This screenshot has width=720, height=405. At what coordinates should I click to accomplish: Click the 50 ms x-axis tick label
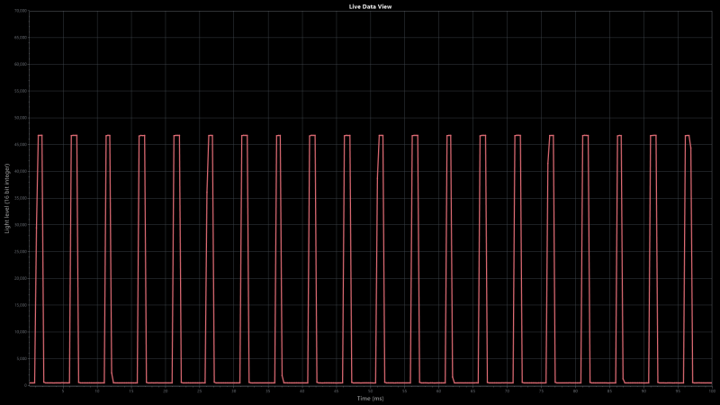370,391
